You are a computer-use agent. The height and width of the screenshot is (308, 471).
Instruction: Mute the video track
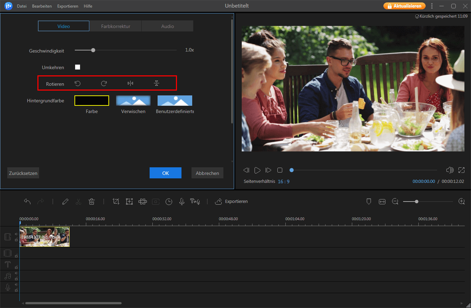click(16, 234)
